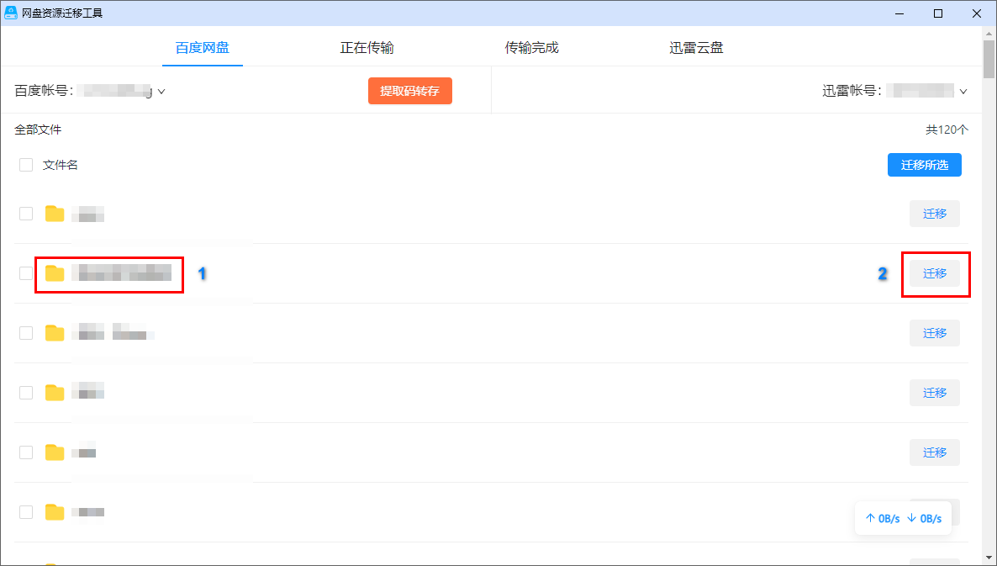Click the 提取码转存 button

click(x=410, y=91)
